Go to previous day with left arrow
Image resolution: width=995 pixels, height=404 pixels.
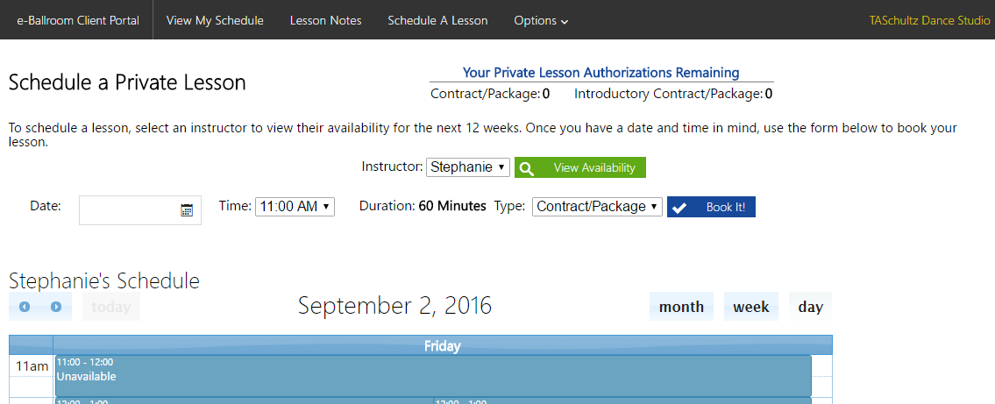tap(25, 307)
